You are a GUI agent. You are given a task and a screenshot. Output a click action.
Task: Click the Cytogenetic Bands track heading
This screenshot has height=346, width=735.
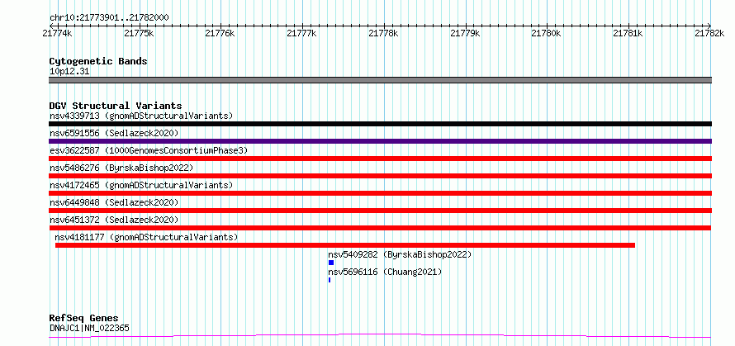[98, 61]
